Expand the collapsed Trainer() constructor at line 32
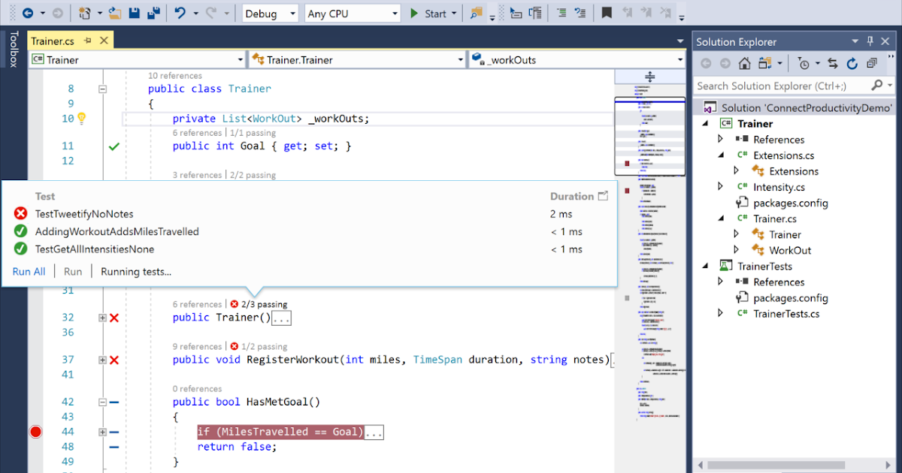The width and height of the screenshot is (902, 473). [102, 318]
